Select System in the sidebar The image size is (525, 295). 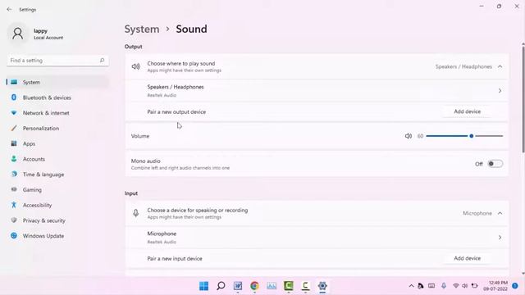pos(57,82)
